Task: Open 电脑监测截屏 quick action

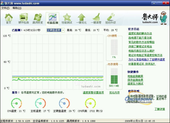Action: click(135, 76)
